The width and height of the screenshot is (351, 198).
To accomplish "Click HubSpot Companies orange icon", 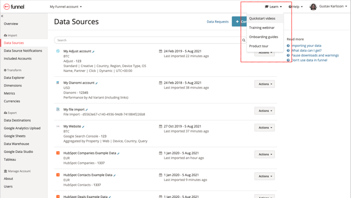I will [x=58, y=153].
